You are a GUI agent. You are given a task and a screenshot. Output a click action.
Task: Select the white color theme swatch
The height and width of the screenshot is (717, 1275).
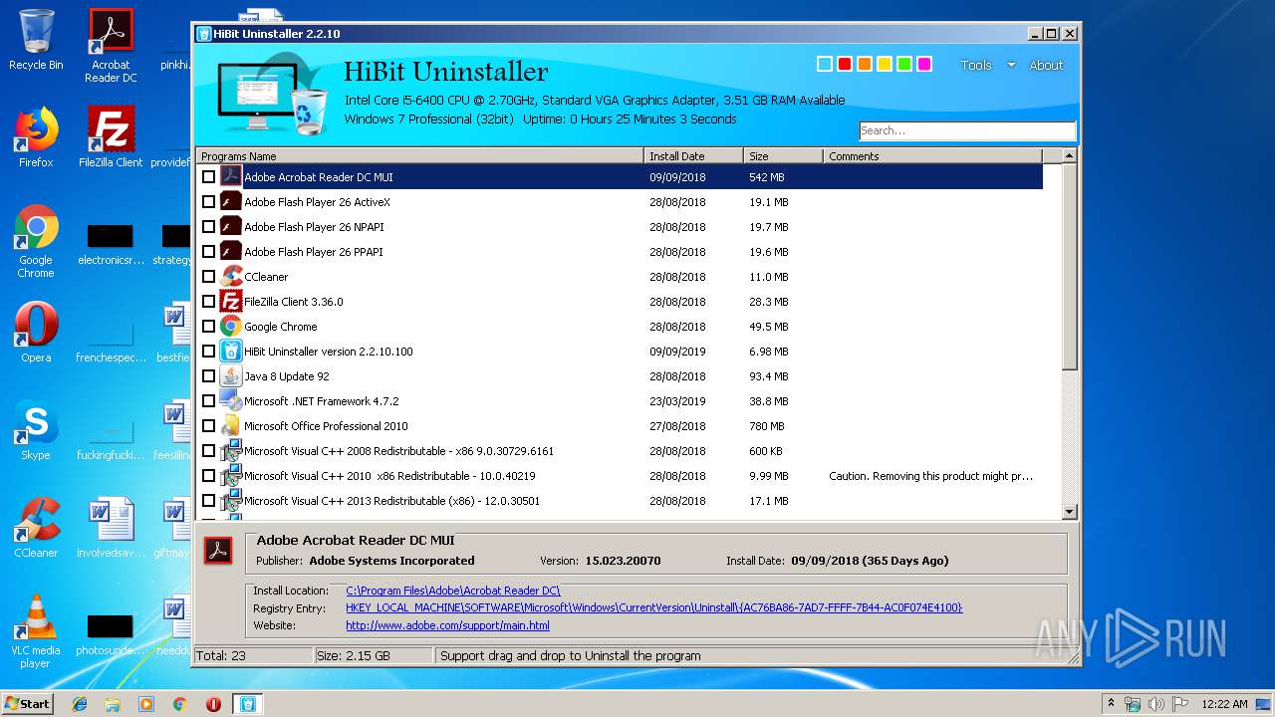[x=825, y=64]
